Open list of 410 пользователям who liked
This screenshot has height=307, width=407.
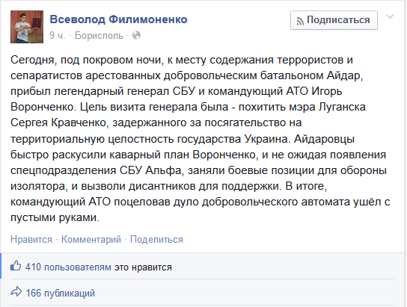point(68,267)
